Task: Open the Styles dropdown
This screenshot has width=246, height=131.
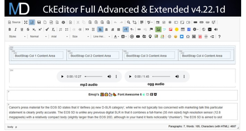Action: tap(17, 37)
